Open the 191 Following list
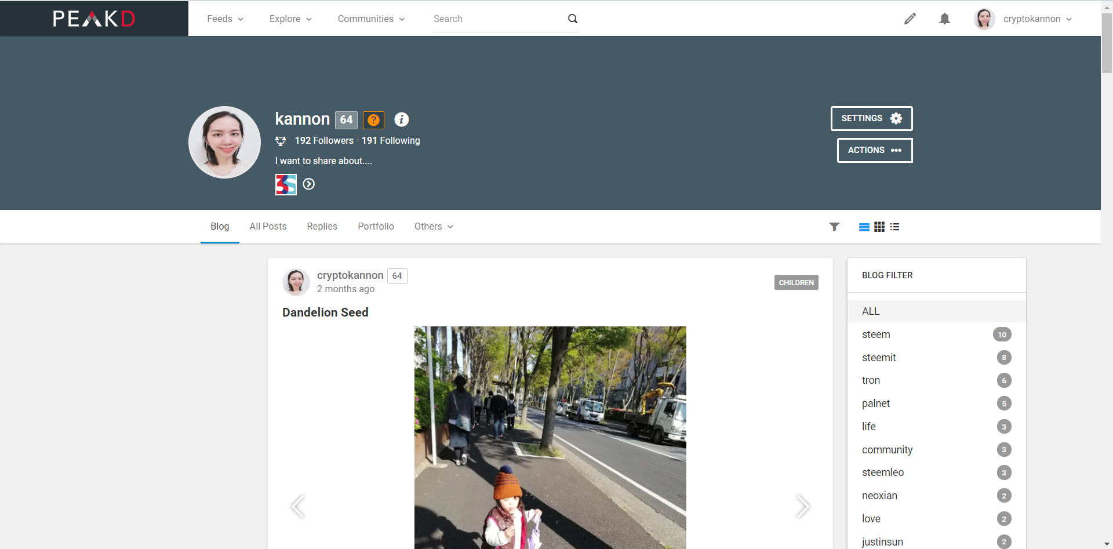 click(391, 141)
